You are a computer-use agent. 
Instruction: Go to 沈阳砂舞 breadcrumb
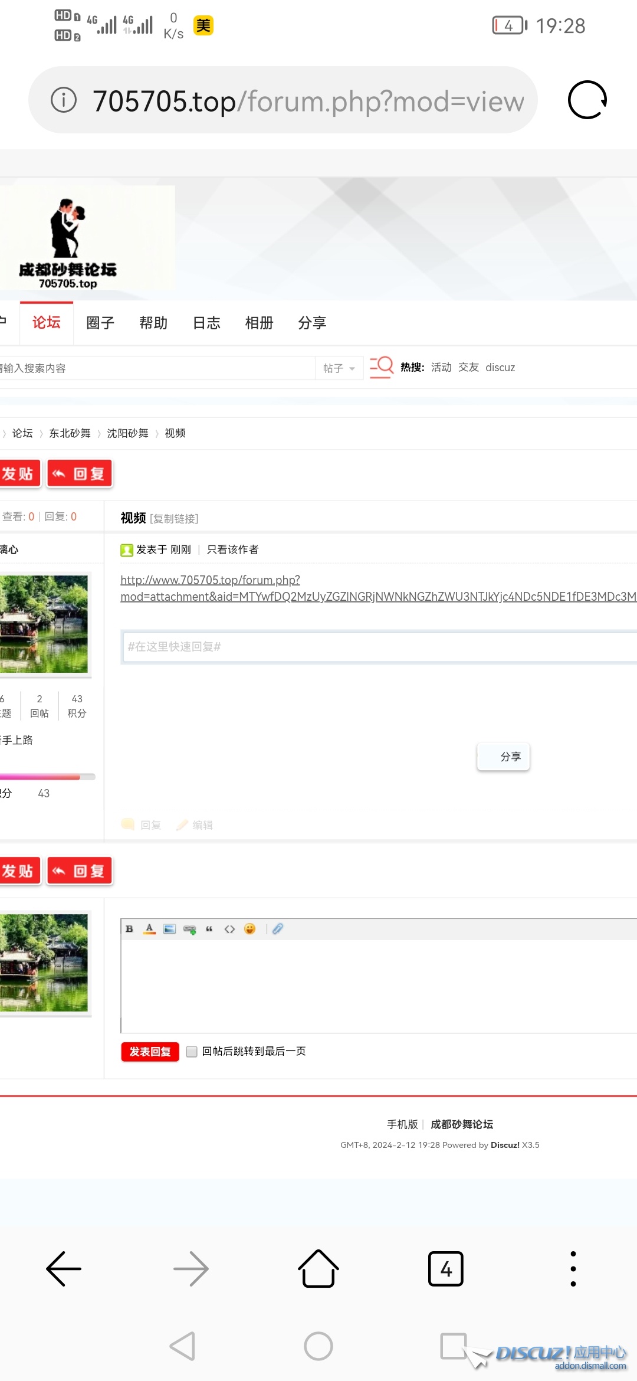pyautogui.click(x=127, y=433)
